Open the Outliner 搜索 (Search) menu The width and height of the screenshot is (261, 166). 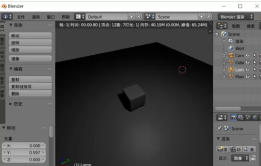pyautogui.click(x=250, y=26)
